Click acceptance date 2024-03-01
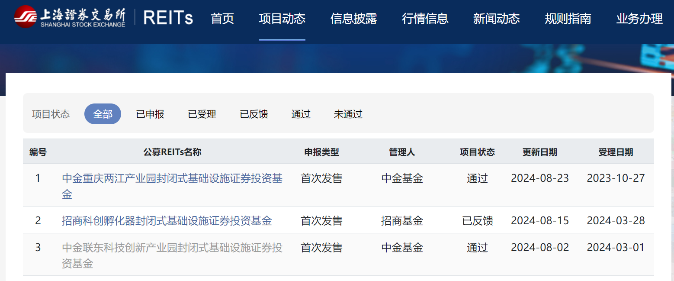Image resolution: width=674 pixels, height=281 pixels. point(616,248)
